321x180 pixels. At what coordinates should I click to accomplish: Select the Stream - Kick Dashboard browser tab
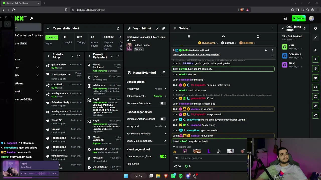coord(21,3)
